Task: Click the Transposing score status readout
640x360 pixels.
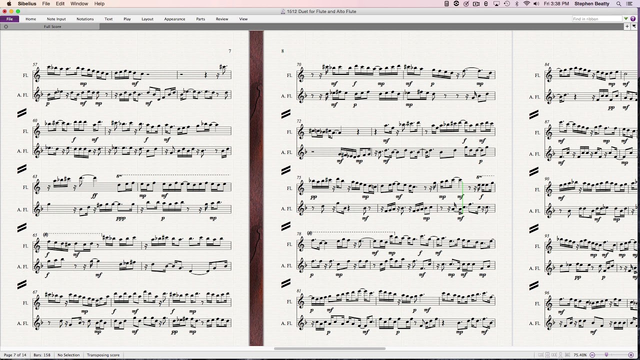Action: 103,355
